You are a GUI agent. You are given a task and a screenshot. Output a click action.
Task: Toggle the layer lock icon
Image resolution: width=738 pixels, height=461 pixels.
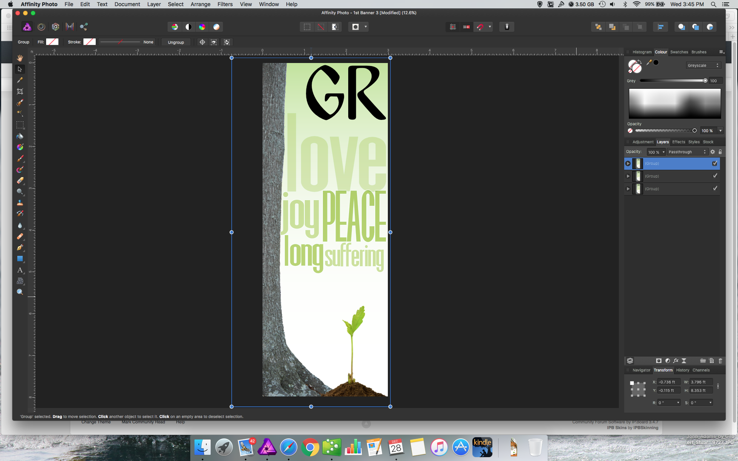(720, 152)
